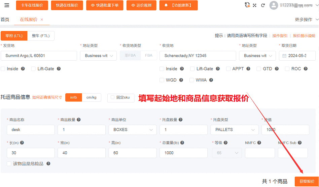Check the 固定sku option
This screenshot has height=187, width=319.
113,97
